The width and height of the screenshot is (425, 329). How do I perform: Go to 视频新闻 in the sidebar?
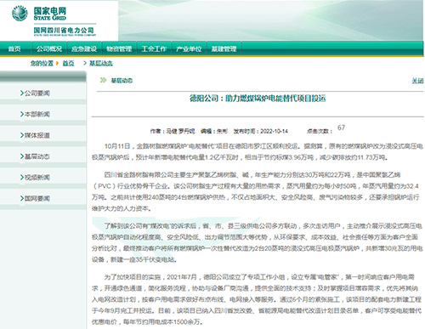point(37,178)
